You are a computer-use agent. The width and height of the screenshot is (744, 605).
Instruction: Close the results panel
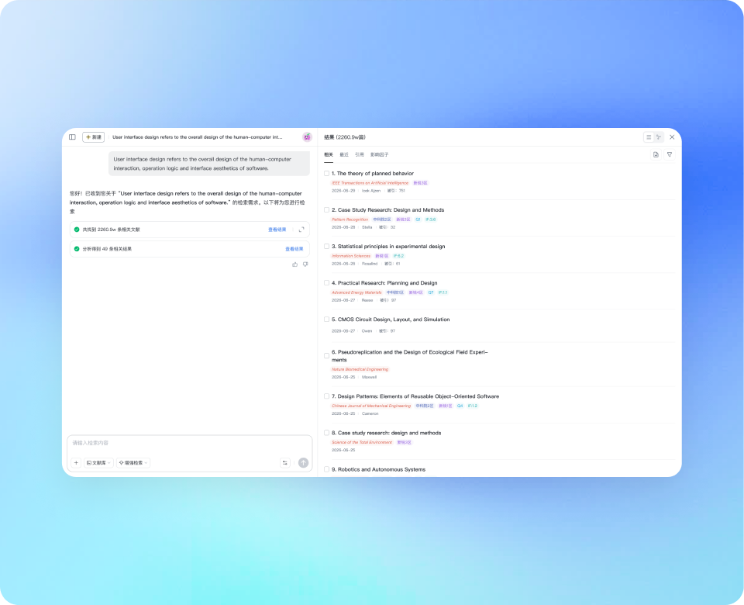[x=672, y=137]
